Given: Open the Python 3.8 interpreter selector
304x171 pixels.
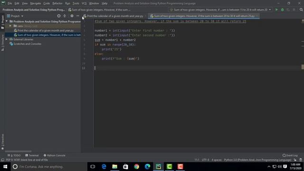Looking at the screenshot, I should 257,160.
